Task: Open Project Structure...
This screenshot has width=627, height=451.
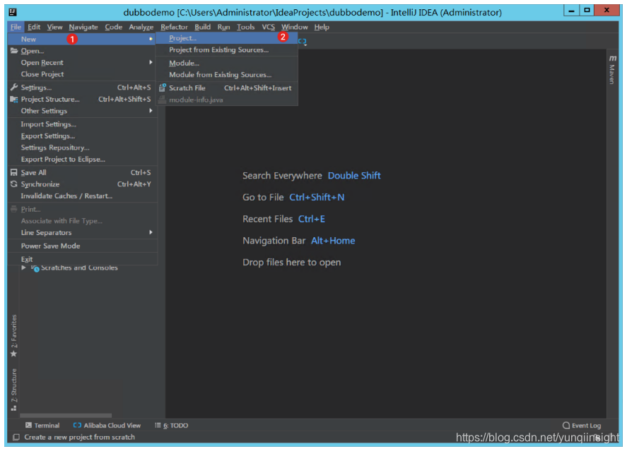Action: tap(82, 99)
